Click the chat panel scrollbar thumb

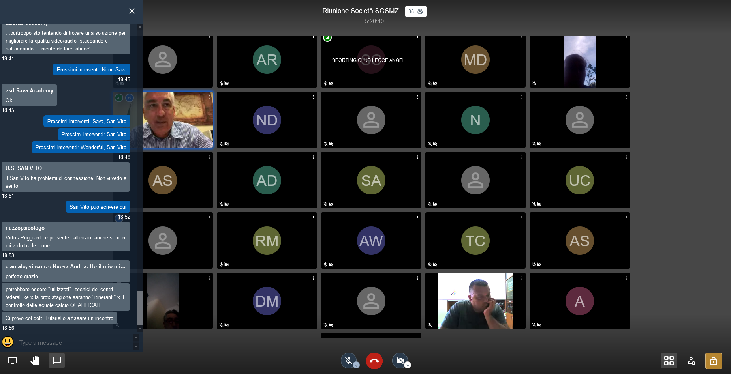point(140,307)
